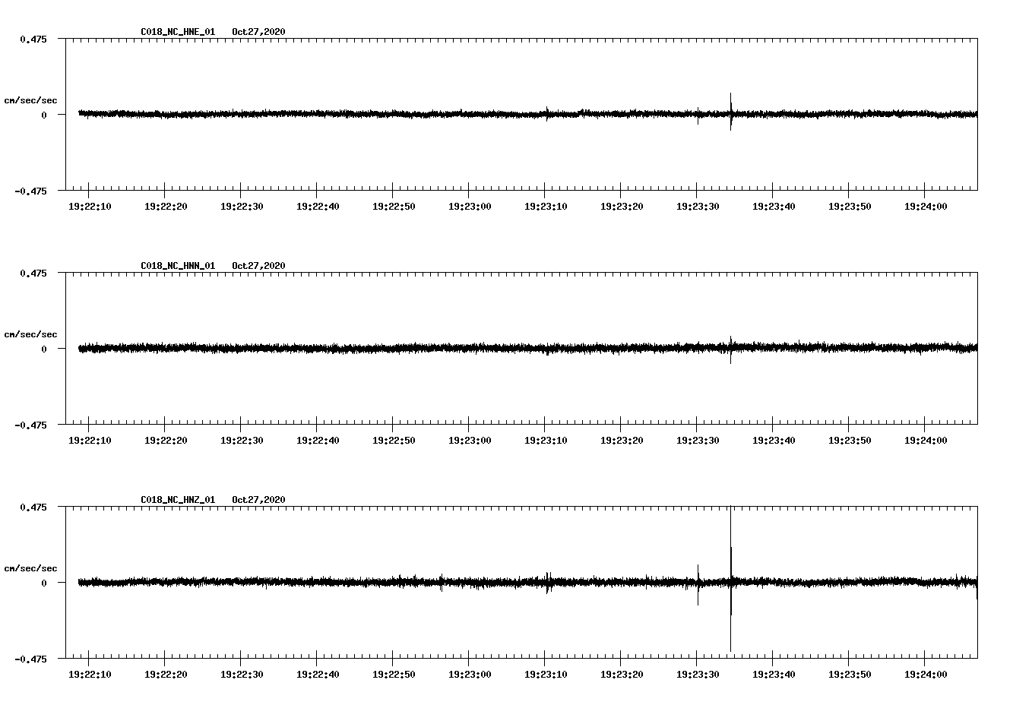
Task: Click the small spike near 19:23:30 on HNZ
Action: click(x=698, y=581)
